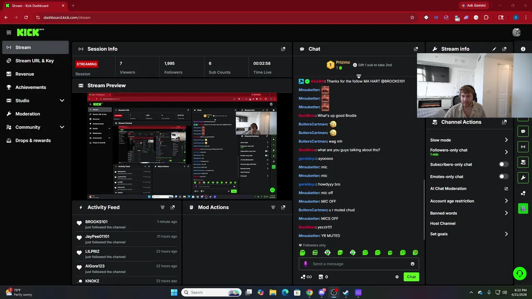Click the STREAMING status badge
Viewport: 532px width, 299px height.
coord(86,64)
